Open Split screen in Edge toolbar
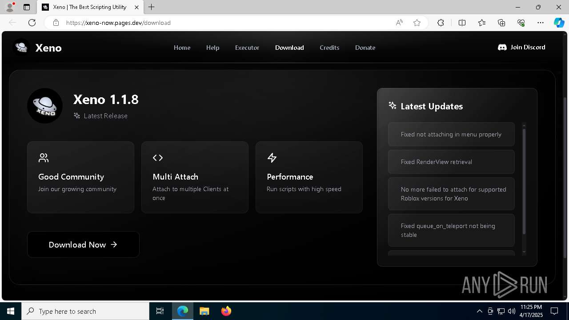The height and width of the screenshot is (320, 569). point(462,23)
